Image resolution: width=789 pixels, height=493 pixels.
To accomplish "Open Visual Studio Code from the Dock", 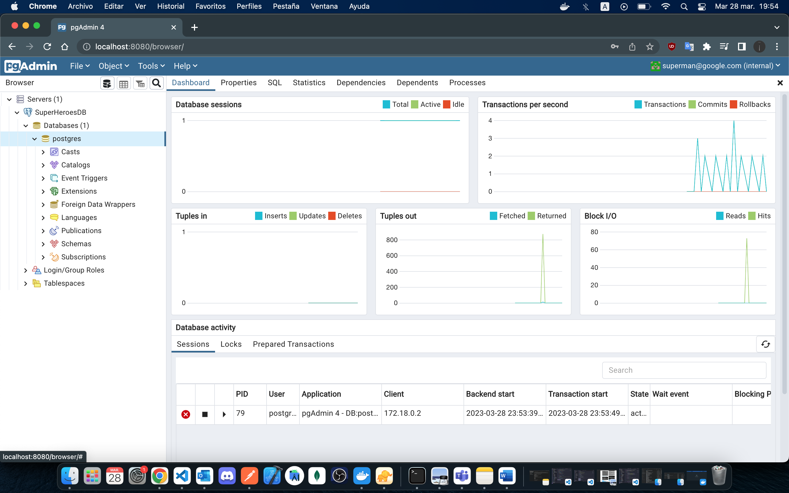I will tap(182, 476).
